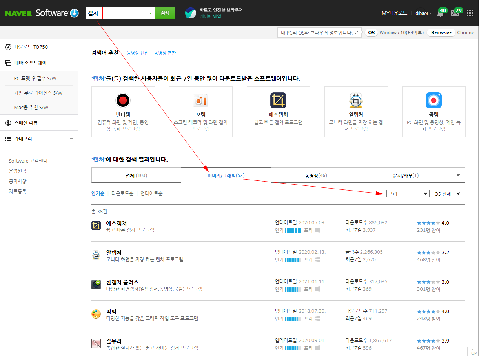Screen dimensions: 479x356
Task: Select the 전체 (103) tab
Action: [136, 175]
